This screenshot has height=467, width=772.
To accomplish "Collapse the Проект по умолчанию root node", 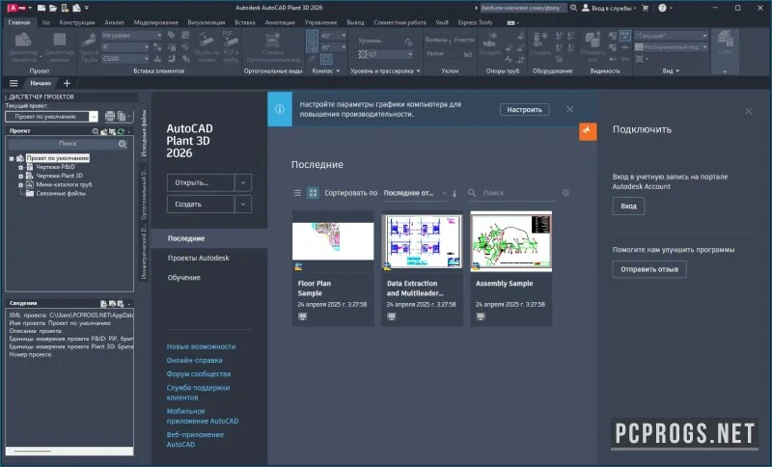I will [12, 158].
